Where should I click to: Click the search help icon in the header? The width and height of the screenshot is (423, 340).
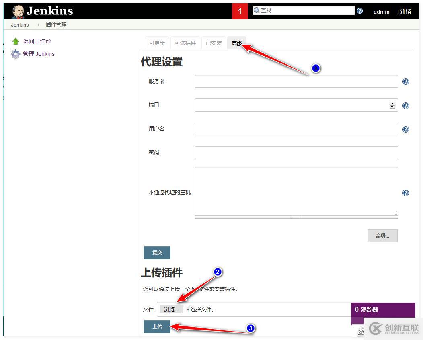(x=360, y=11)
